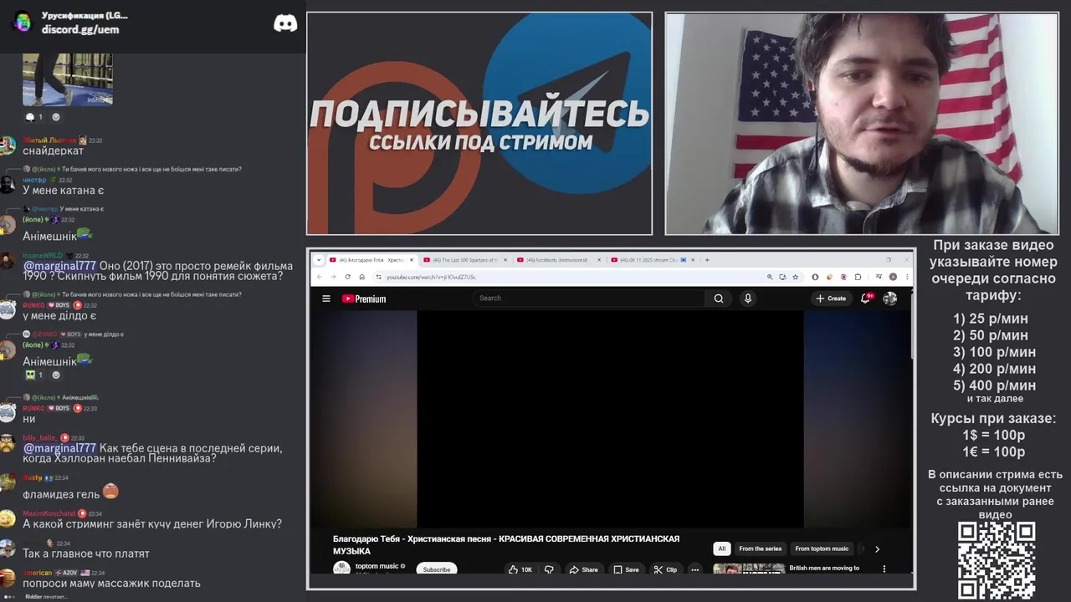This screenshot has width=1071, height=602.
Task: Switch to the 08 11 2025 stream tab
Action: 652,260
